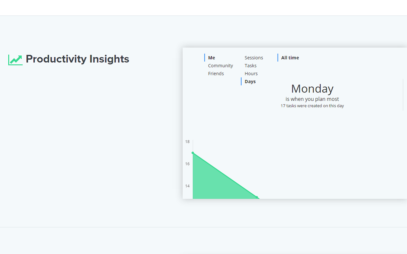This screenshot has width=407, height=254.
Task: Click the 16 label on the y-axis
Action: coord(187,164)
